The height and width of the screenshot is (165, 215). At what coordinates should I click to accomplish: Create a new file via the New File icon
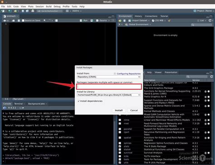click(3, 11)
